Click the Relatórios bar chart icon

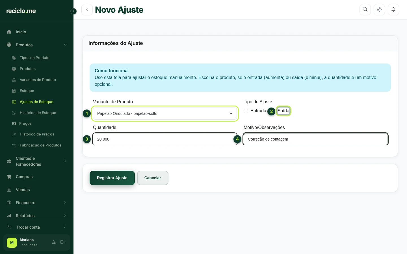(x=9, y=216)
